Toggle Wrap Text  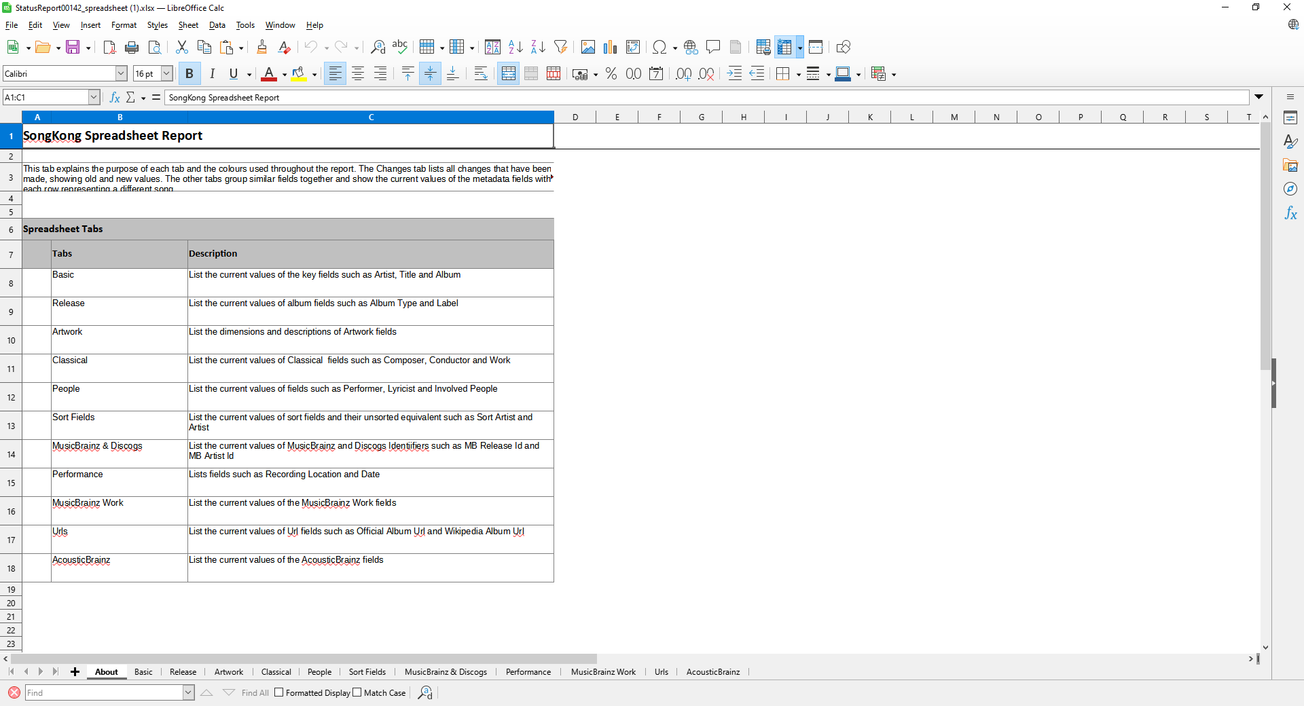click(x=481, y=73)
